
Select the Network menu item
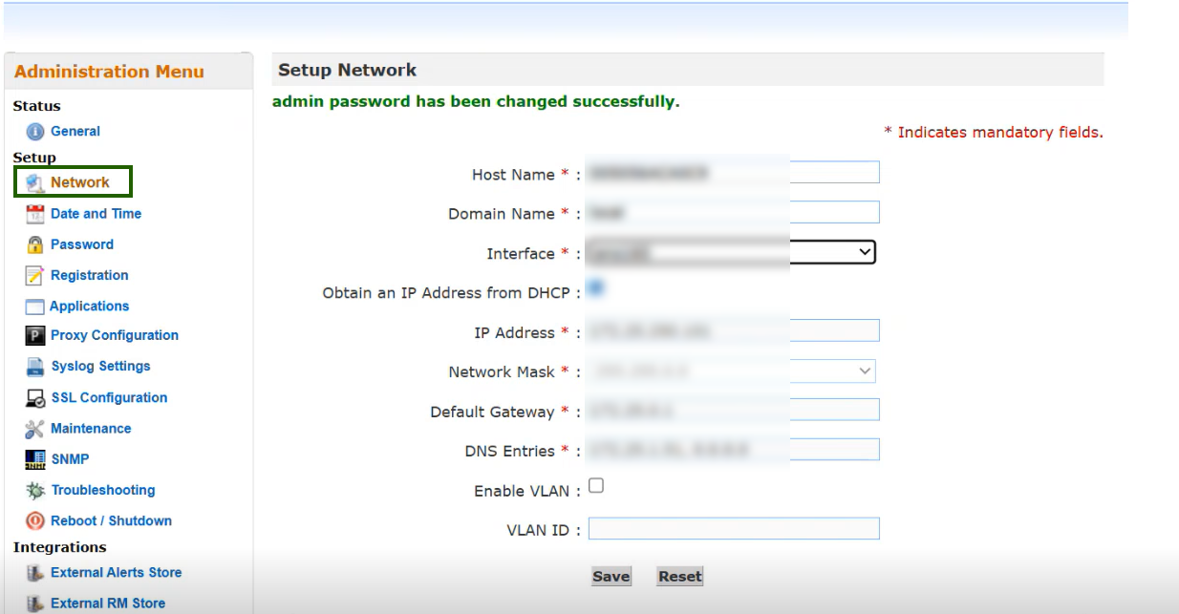pyautogui.click(x=80, y=182)
